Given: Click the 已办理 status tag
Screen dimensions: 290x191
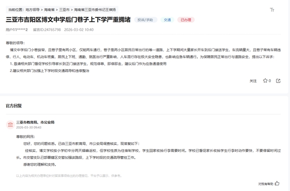Looking at the screenshot, I should click(186, 20).
